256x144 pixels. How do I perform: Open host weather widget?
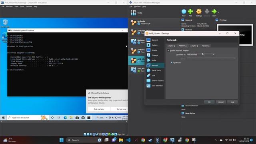click(x=10, y=140)
